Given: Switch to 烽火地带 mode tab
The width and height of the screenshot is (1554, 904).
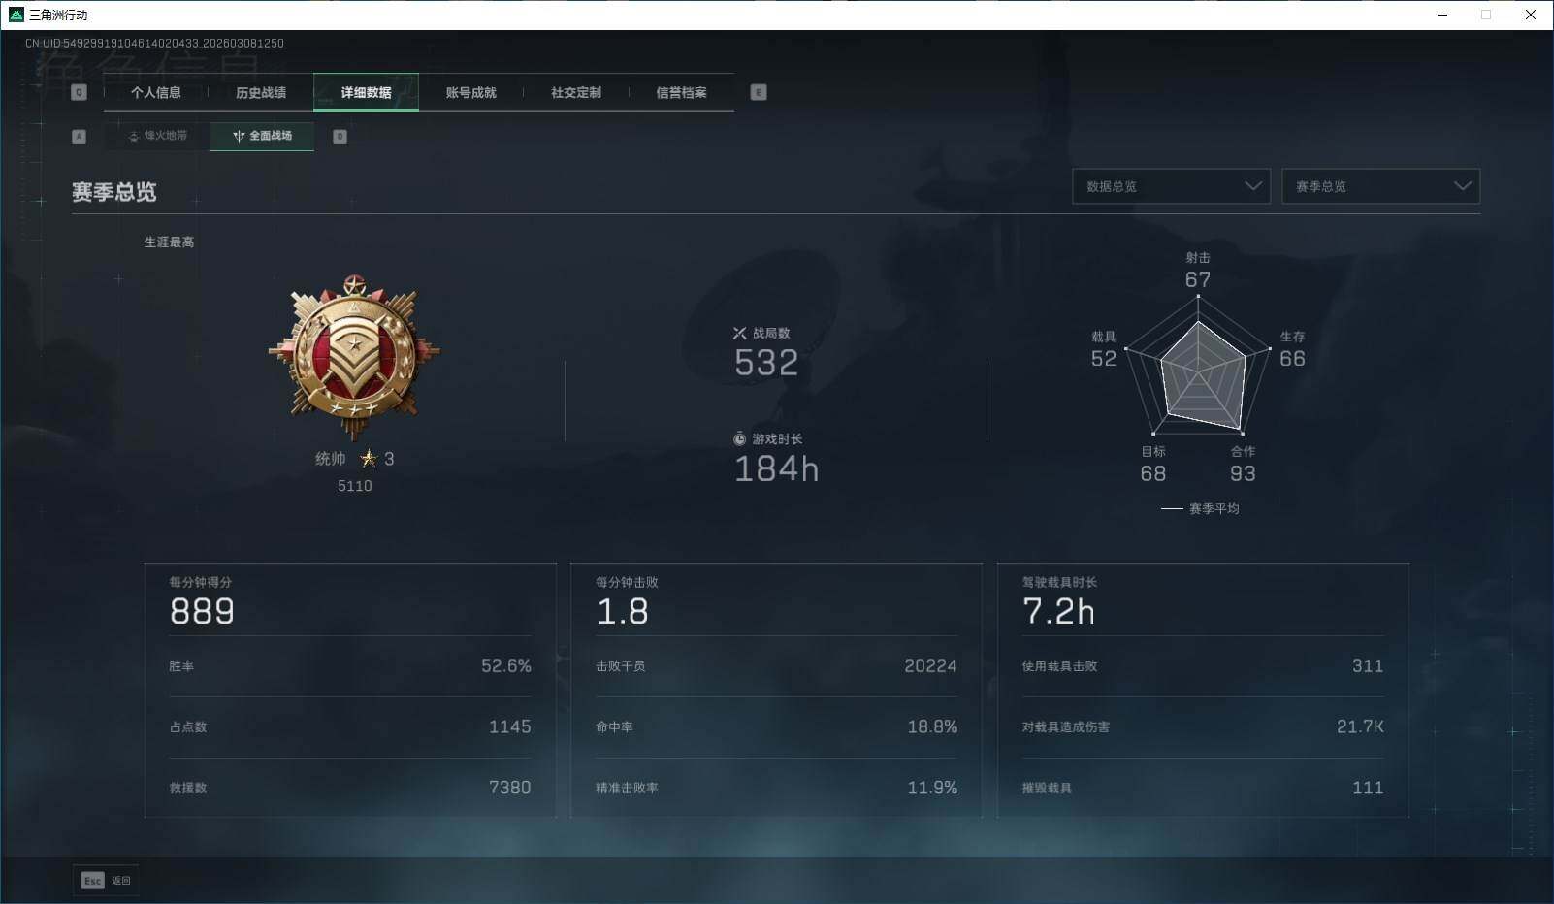Looking at the screenshot, I should (x=157, y=136).
